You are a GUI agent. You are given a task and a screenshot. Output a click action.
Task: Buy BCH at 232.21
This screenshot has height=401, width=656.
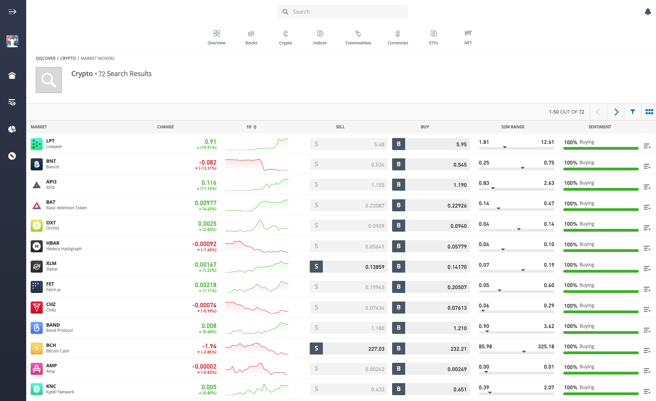pyautogui.click(x=431, y=349)
